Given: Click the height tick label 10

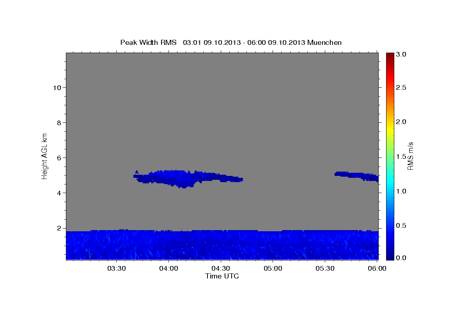Looking at the screenshot, I should point(57,87).
